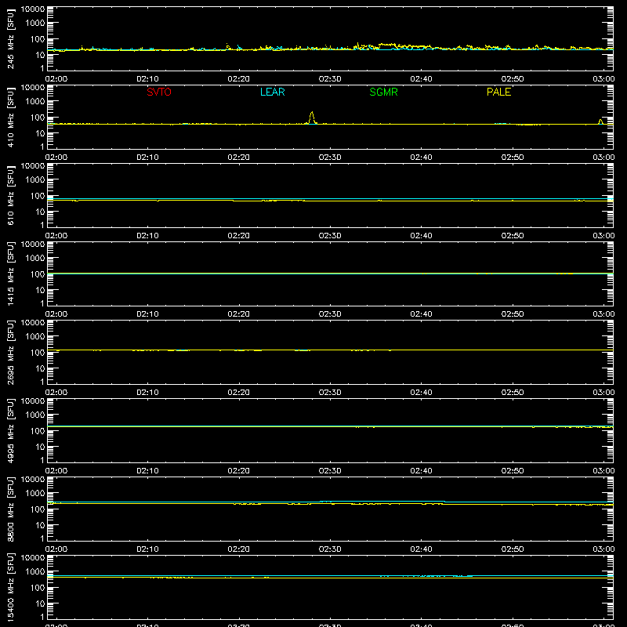The height and width of the screenshot is (627, 627).
Task: Click the 8800 MHz [SFU] axis title
Action: 10,509
